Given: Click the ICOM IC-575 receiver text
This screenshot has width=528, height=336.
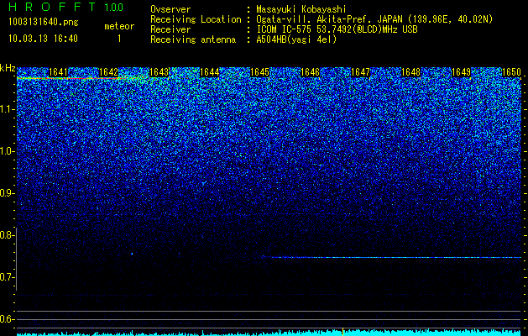Looking at the screenshot, I should (x=337, y=29).
